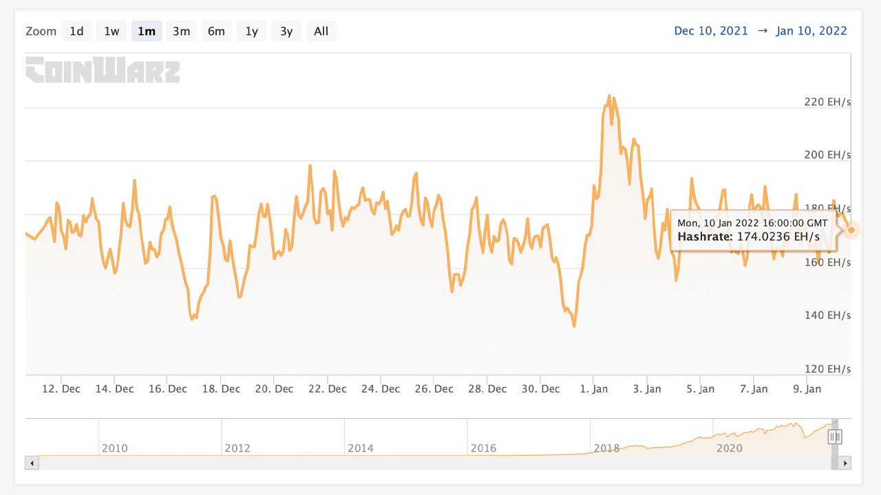Choose the 6m zoom option
The height and width of the screenshot is (495, 881).
point(216,31)
